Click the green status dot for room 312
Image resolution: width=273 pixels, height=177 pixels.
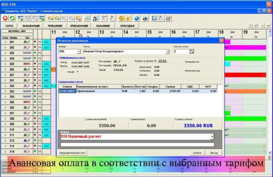point(35,140)
